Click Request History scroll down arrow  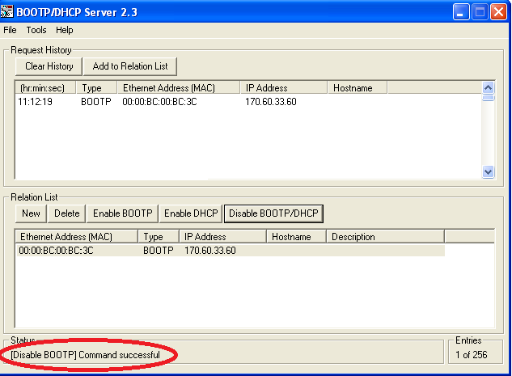(489, 171)
